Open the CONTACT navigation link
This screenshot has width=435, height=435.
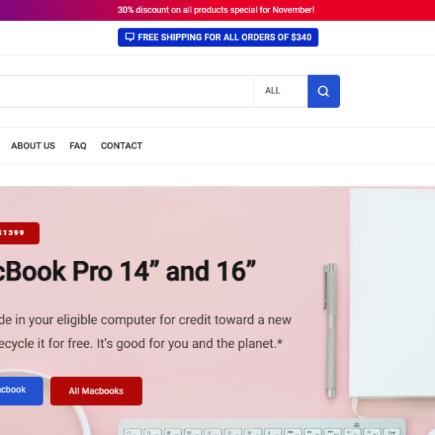tap(122, 146)
